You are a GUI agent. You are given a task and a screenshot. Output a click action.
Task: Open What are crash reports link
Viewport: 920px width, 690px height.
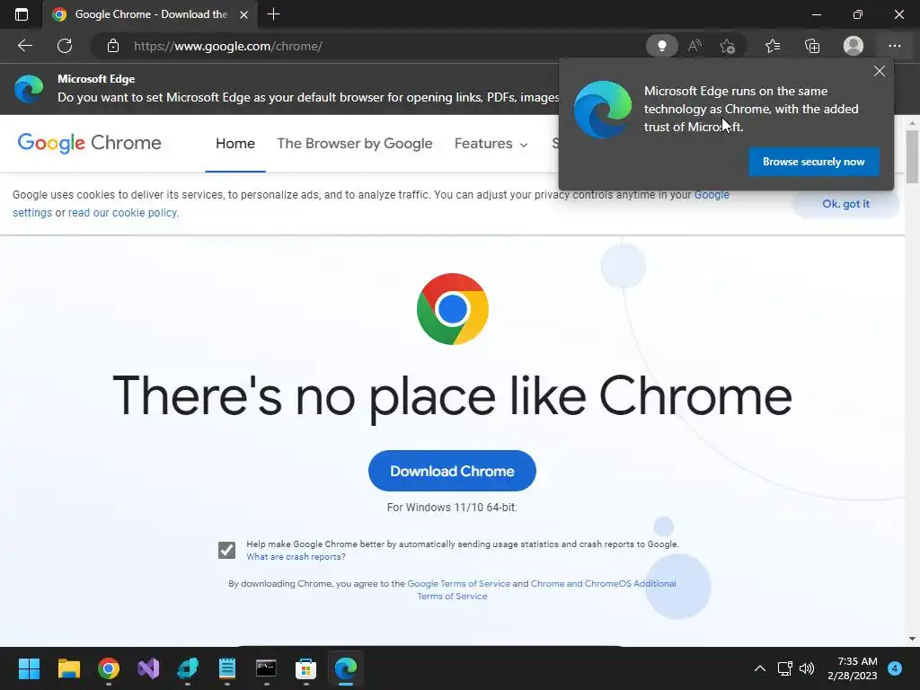click(296, 557)
